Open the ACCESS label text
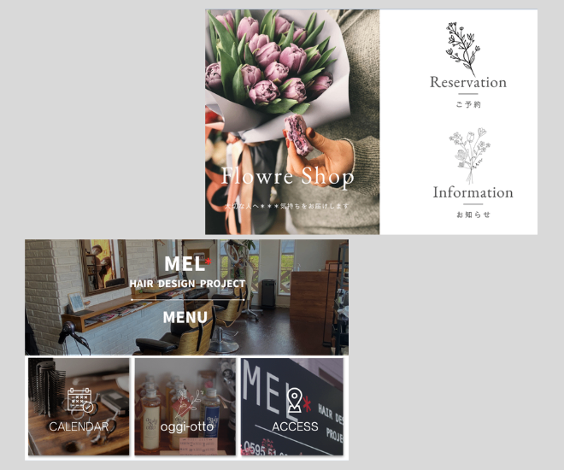564x470 pixels. [x=295, y=426]
